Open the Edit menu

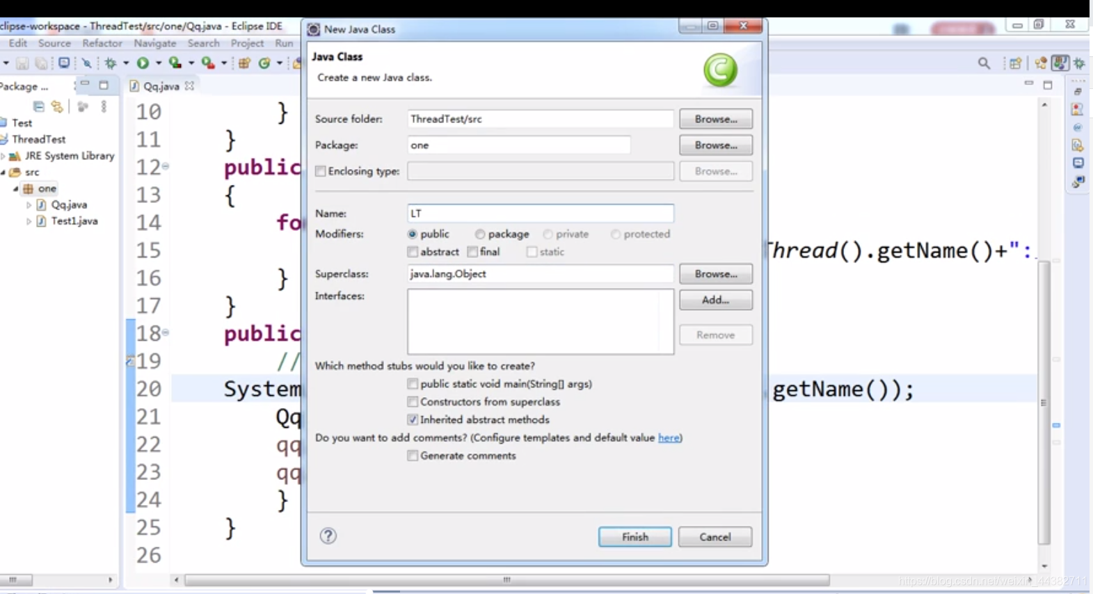[18, 43]
